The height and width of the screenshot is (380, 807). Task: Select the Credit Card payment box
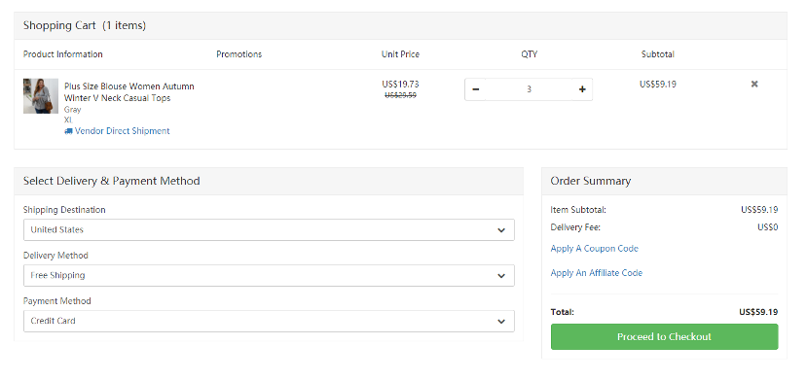(x=269, y=322)
